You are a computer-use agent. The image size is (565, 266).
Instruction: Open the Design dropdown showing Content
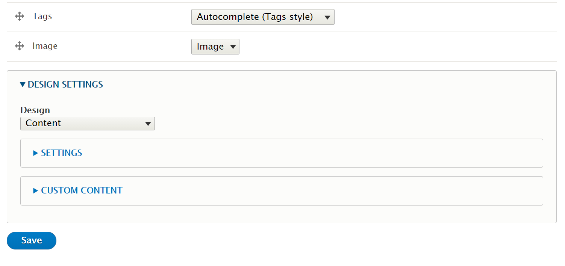click(x=88, y=124)
